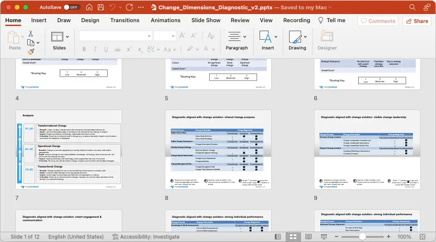
Task: Expand the Paste options arrow
Action: click(x=23, y=37)
